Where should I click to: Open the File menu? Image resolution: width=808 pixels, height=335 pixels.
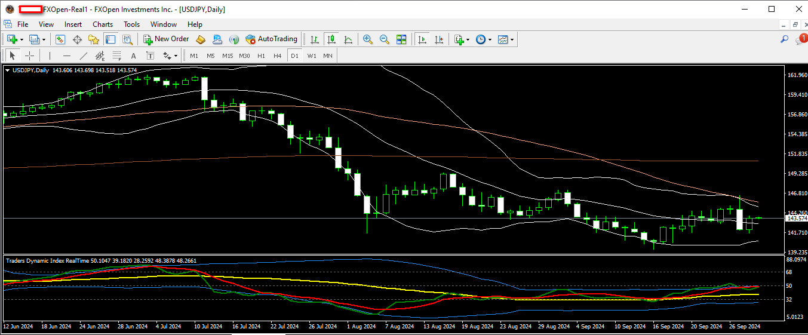(23, 24)
